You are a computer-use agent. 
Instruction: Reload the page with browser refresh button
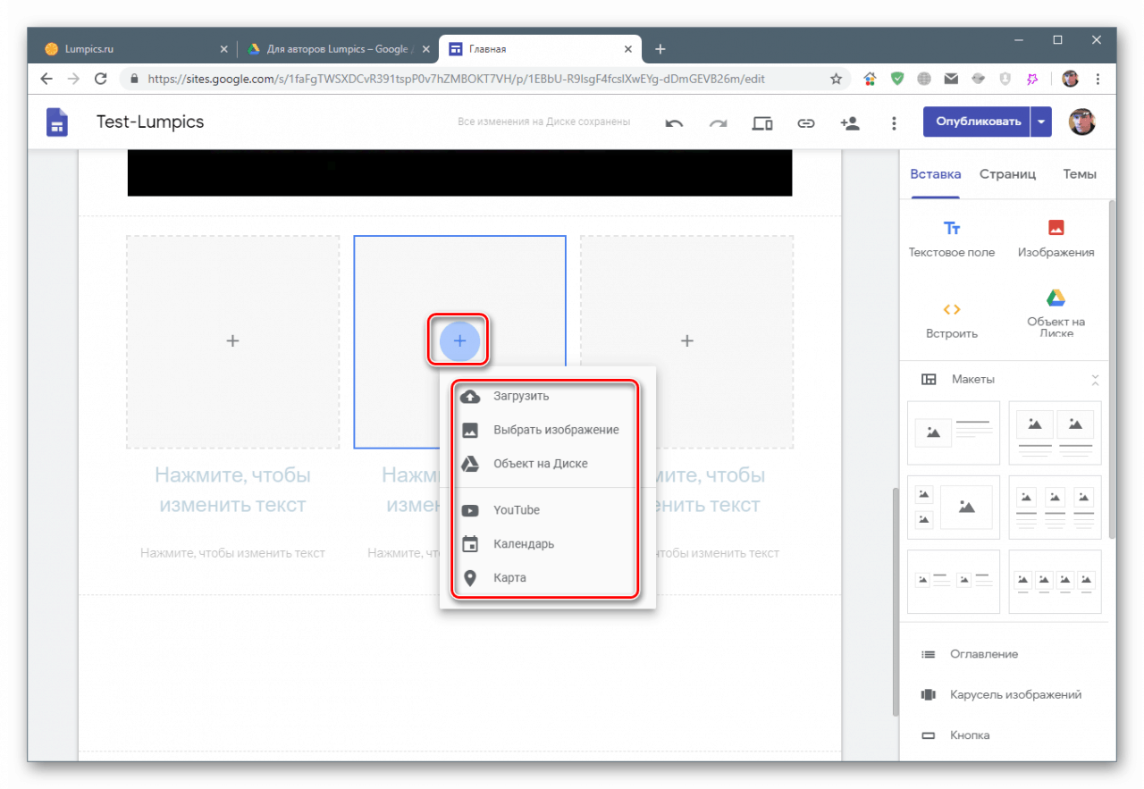pyautogui.click(x=101, y=79)
